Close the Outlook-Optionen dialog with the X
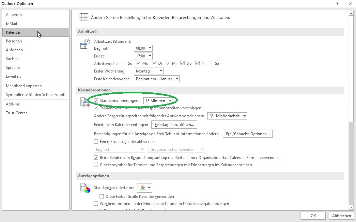Screen dimensions: 356x222 click(x=350, y=3)
